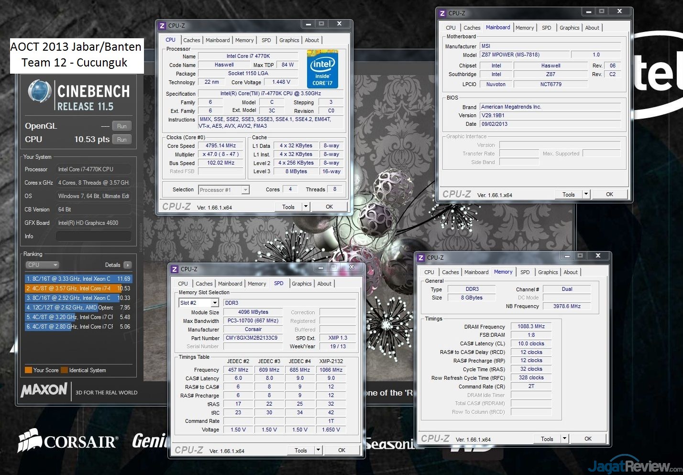This screenshot has width=683, height=475.
Task: Click the Details arrow icon in Ranking
Action: tap(127, 265)
